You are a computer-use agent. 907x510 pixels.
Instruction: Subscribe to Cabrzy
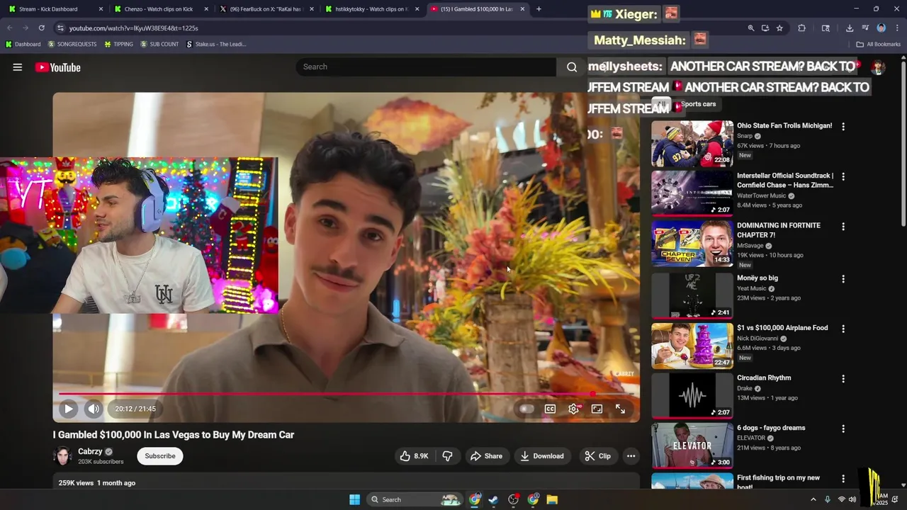(x=160, y=456)
